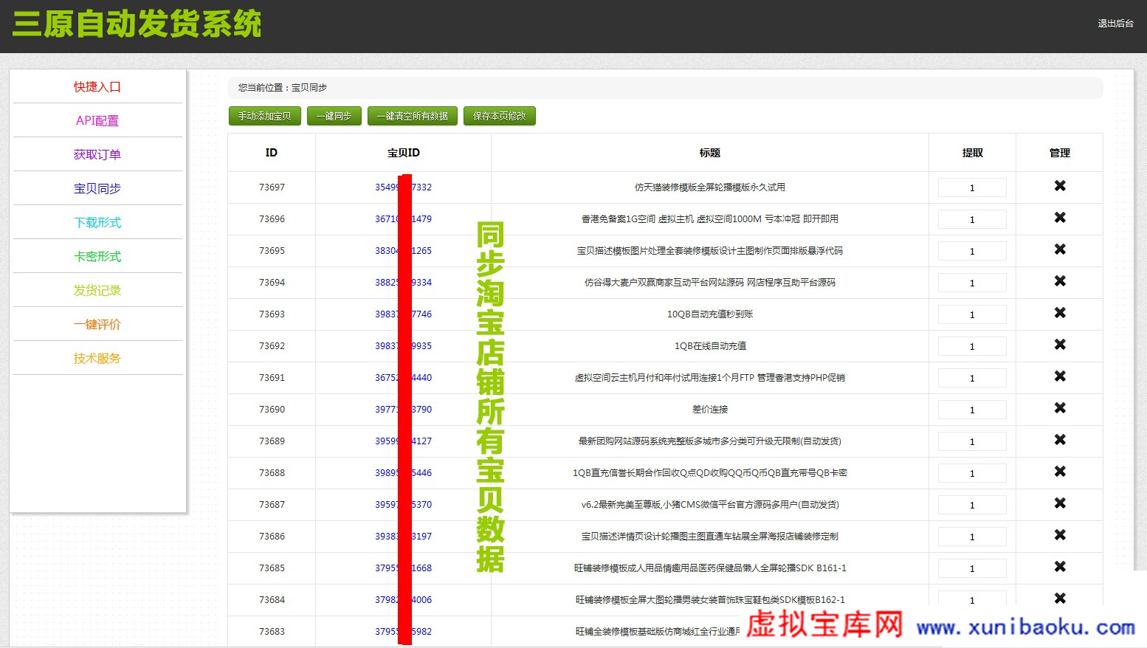The image size is (1147, 648).
Task: Go to 获取订单 in the sidebar
Action: (x=97, y=154)
